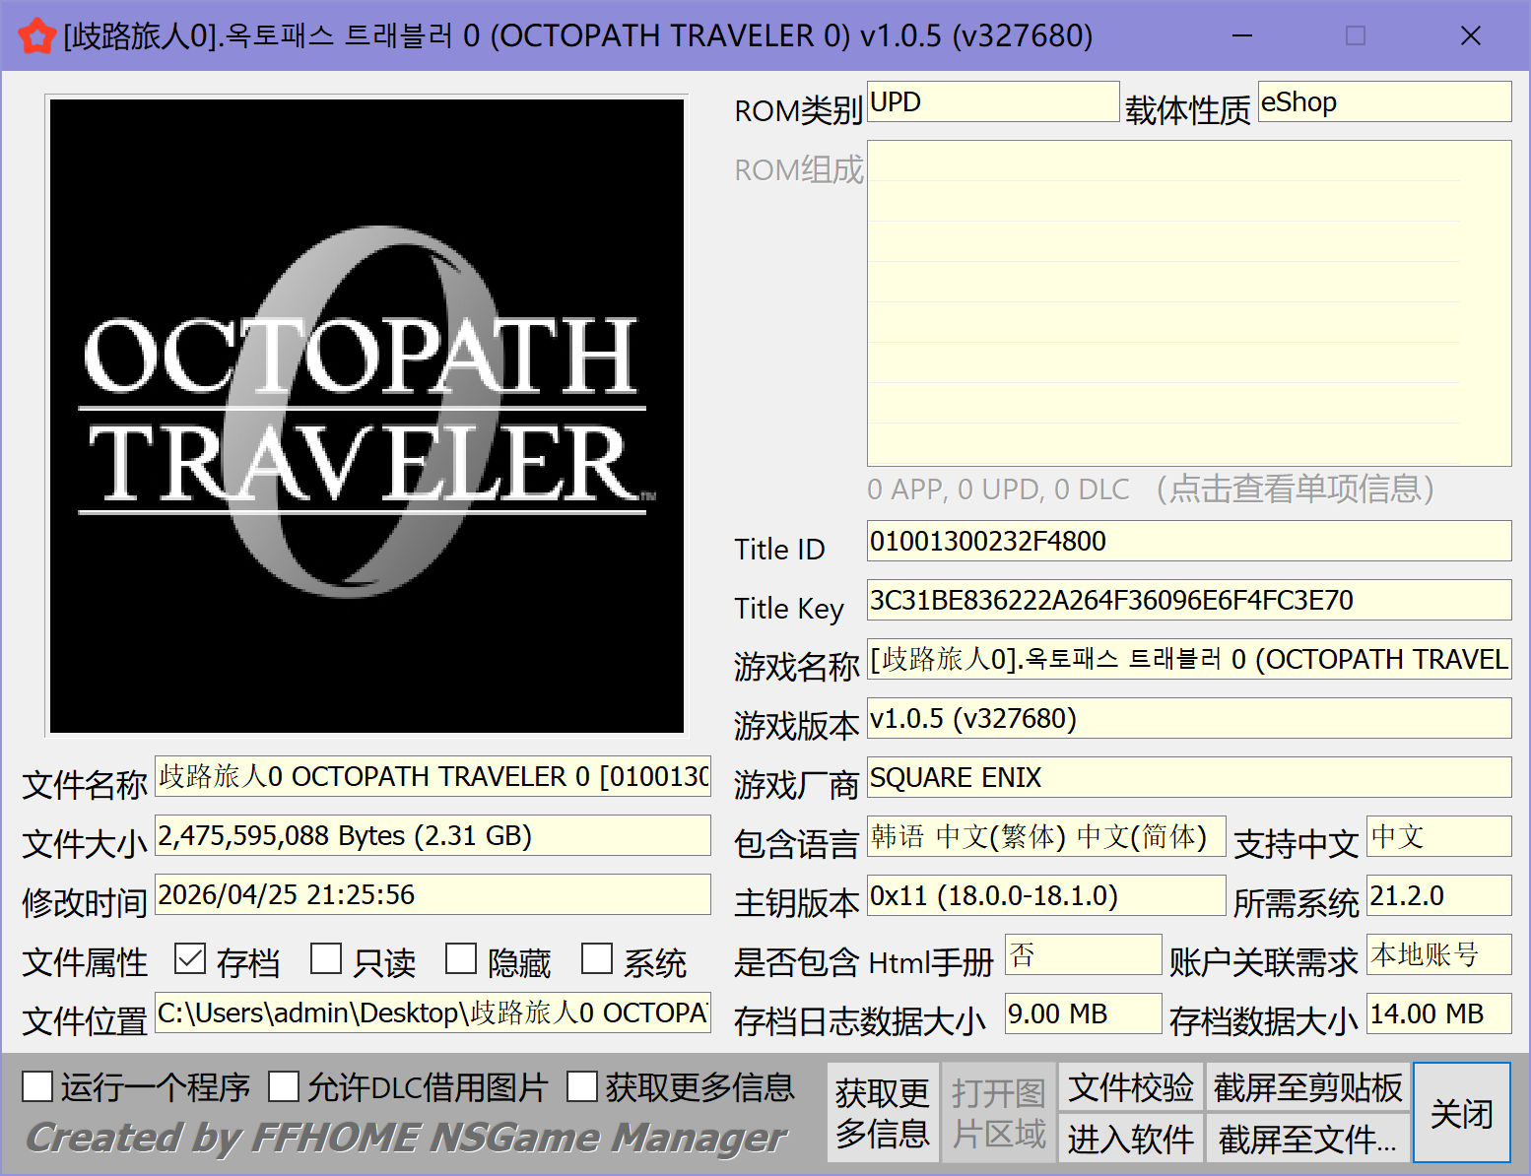The height and width of the screenshot is (1176, 1531).
Task: Click the 关闭 button
Action: [1462, 1113]
